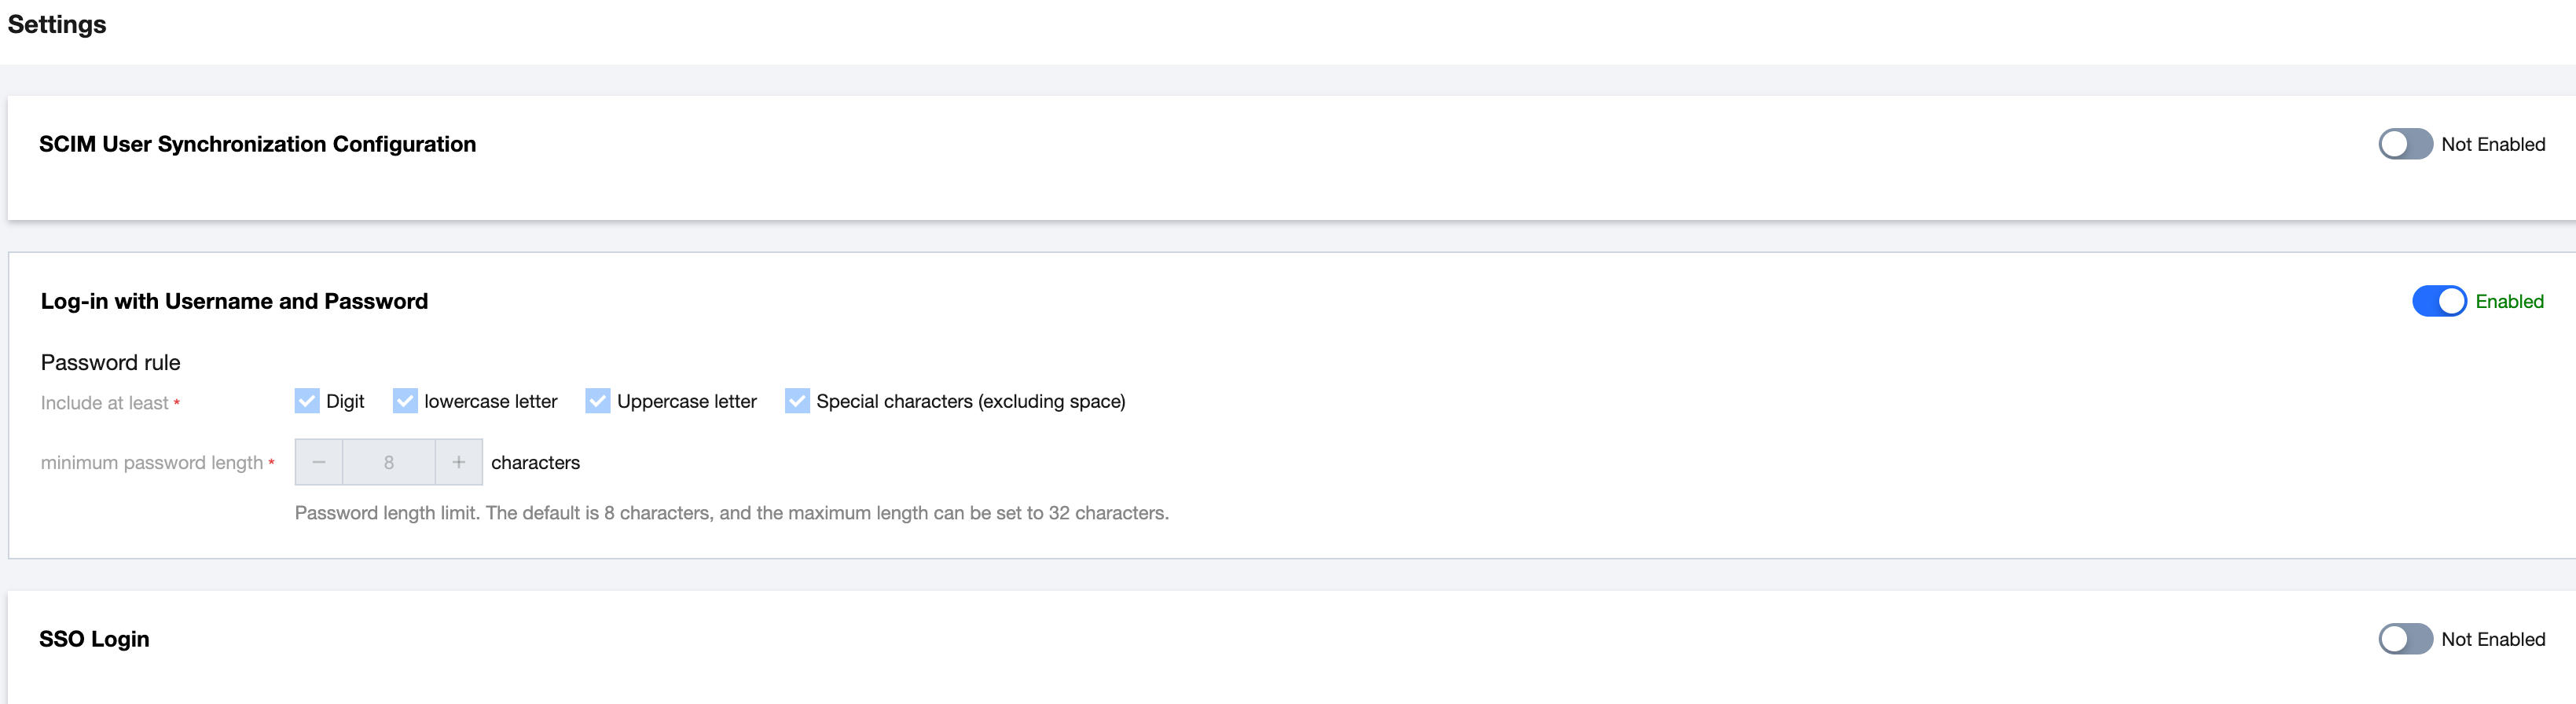This screenshot has height=704, width=2576.
Task: Click "Special characters (excluding space)" label text
Action: click(970, 401)
